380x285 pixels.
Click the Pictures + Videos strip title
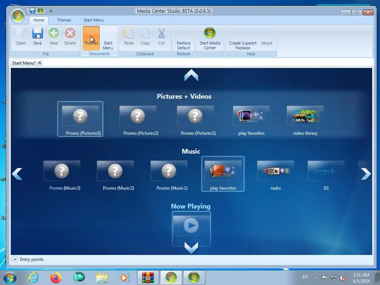(x=184, y=96)
